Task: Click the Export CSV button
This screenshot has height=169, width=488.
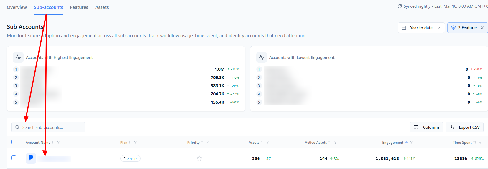Action: click(464, 127)
